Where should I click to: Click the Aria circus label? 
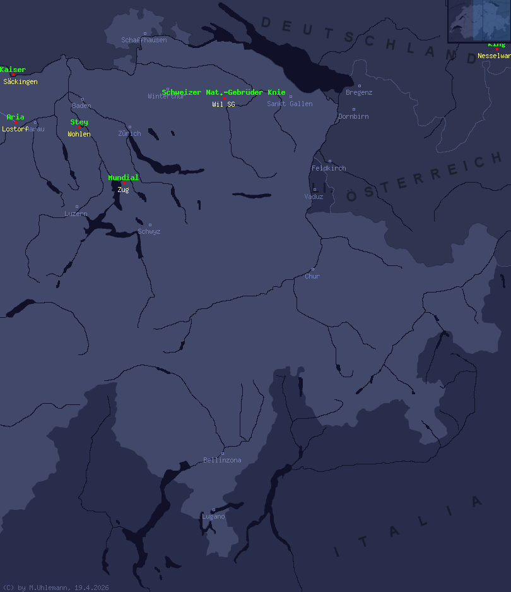[15, 117]
